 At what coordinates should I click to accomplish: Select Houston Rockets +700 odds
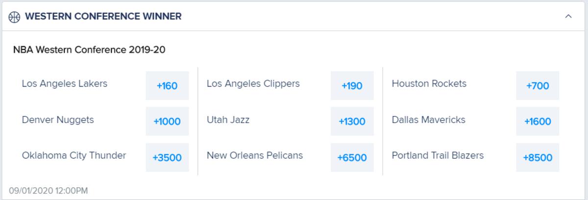538,86
